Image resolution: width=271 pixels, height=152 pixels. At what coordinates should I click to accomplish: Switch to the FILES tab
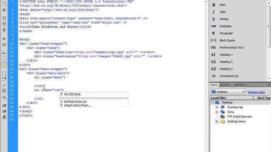(214, 85)
